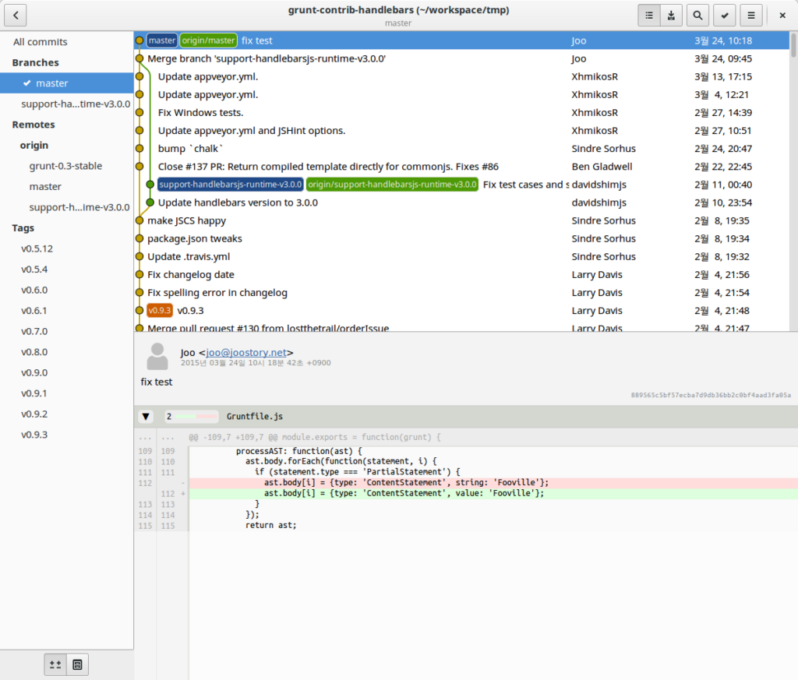Open search with the magnifier icon
798x680 pixels.
click(x=697, y=16)
